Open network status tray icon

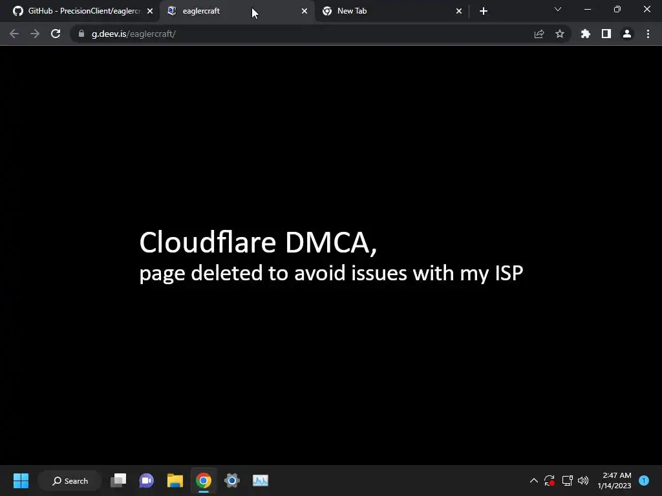(567, 480)
